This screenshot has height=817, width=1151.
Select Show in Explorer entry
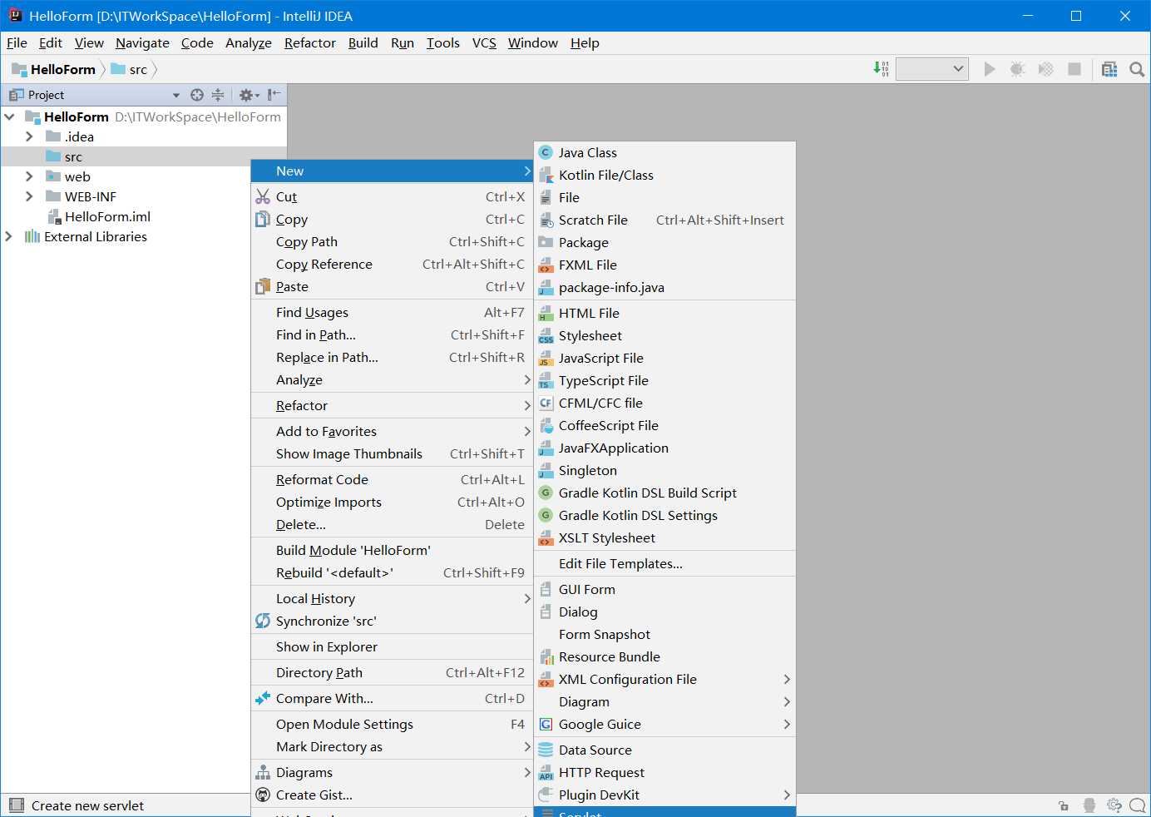392,646
